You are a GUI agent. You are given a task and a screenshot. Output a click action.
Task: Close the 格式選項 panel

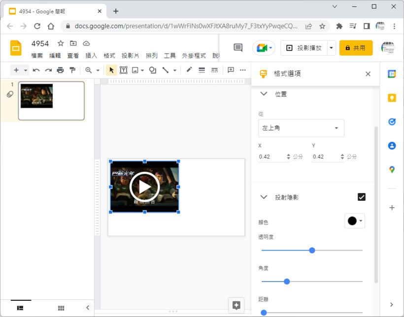coord(368,74)
